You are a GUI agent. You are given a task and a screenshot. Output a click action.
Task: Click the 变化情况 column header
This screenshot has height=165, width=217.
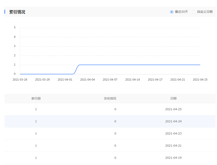[x=110, y=98]
